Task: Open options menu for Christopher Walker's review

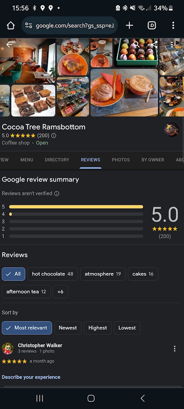Action: tap(174, 348)
